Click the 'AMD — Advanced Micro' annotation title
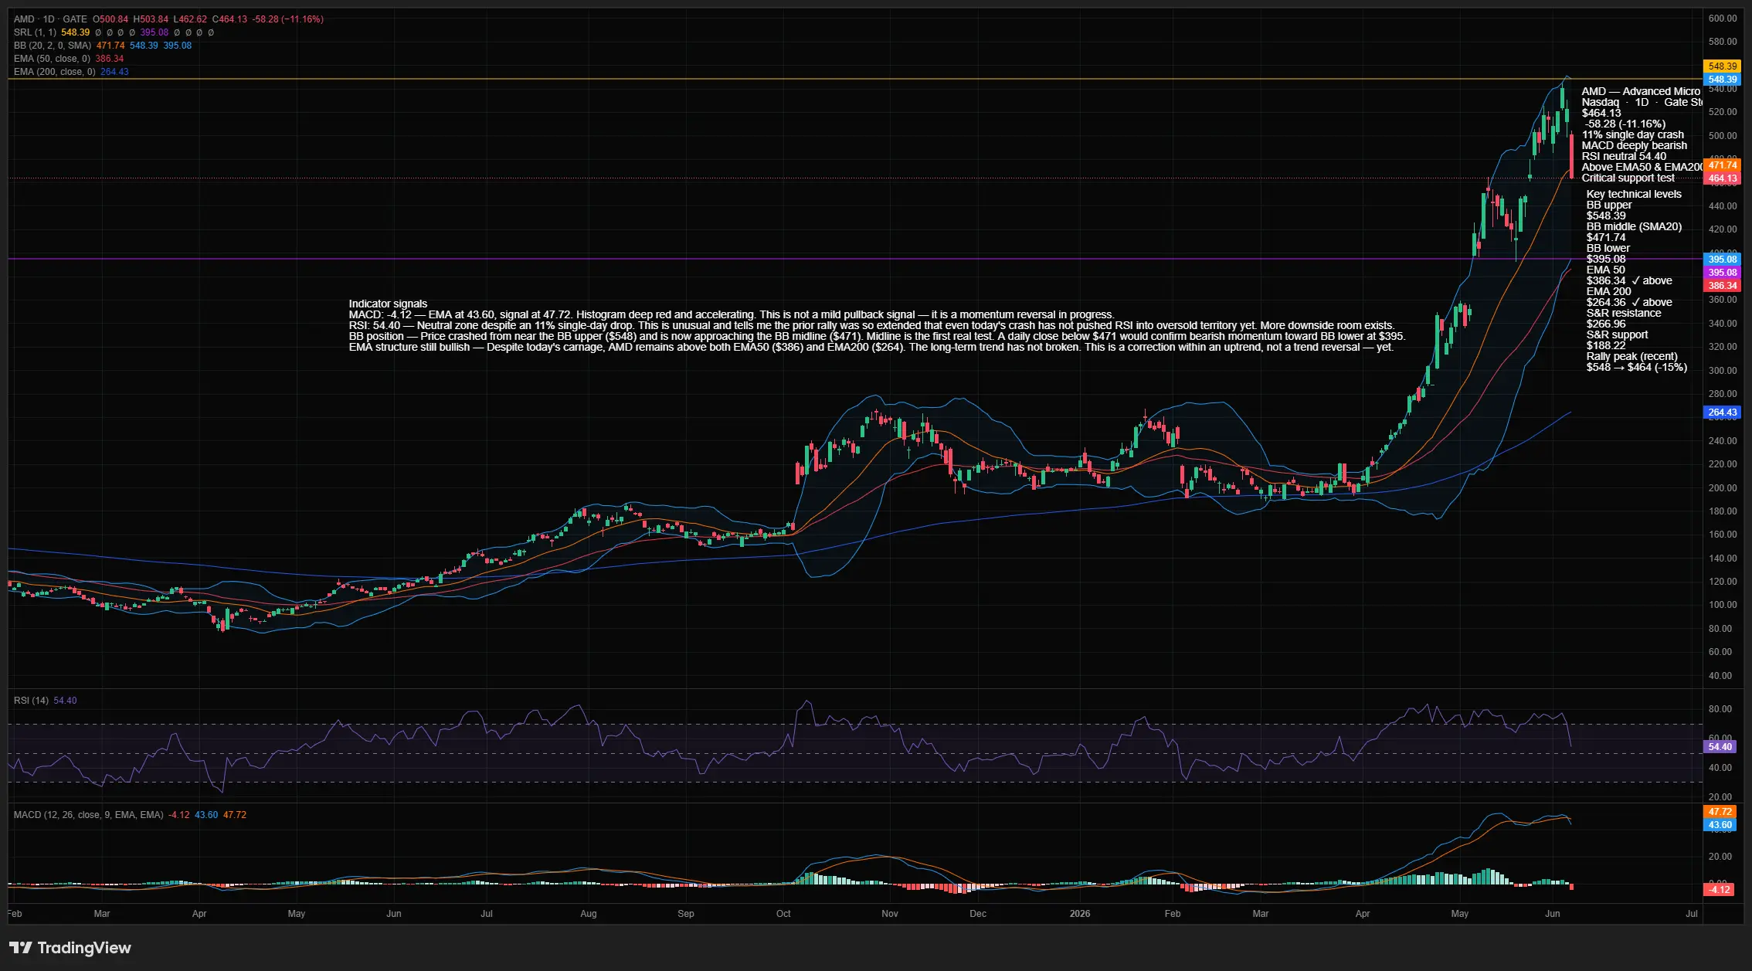Screen dimensions: 1752x971 (x=1642, y=91)
